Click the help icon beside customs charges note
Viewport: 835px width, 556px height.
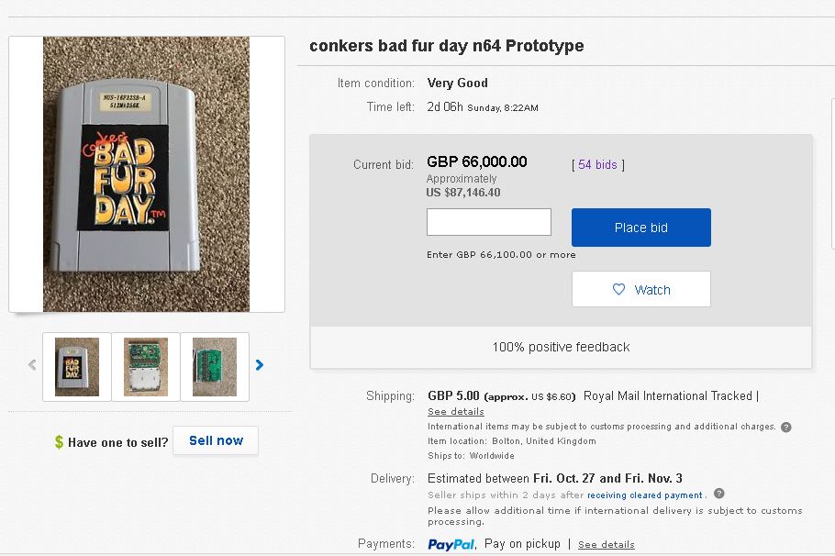786,427
